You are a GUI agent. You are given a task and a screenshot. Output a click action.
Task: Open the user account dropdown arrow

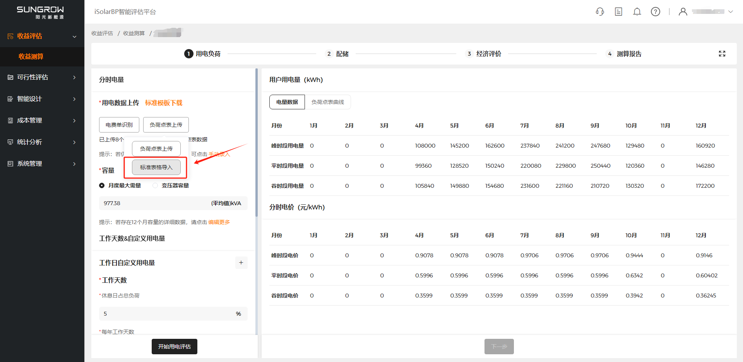click(731, 12)
